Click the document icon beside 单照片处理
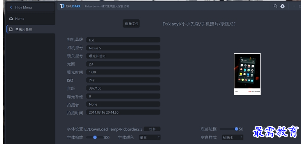 tap(11, 29)
